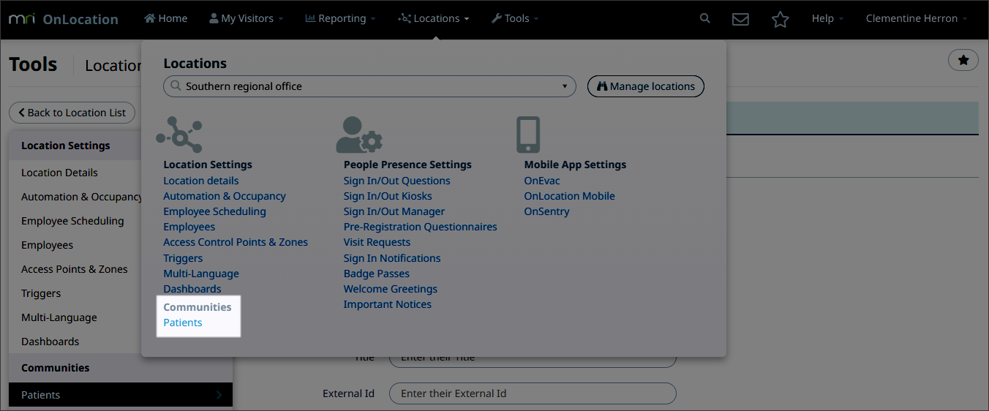Viewport: 989px width, 411px height.
Task: Click the Location Settings network icon
Action: click(x=179, y=135)
